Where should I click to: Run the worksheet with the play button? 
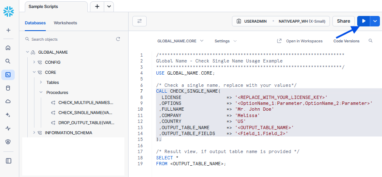(x=364, y=21)
